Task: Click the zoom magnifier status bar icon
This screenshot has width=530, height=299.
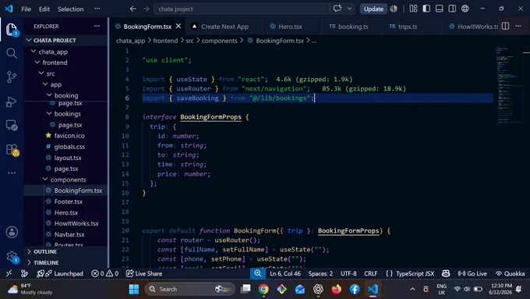Action: [257, 273]
